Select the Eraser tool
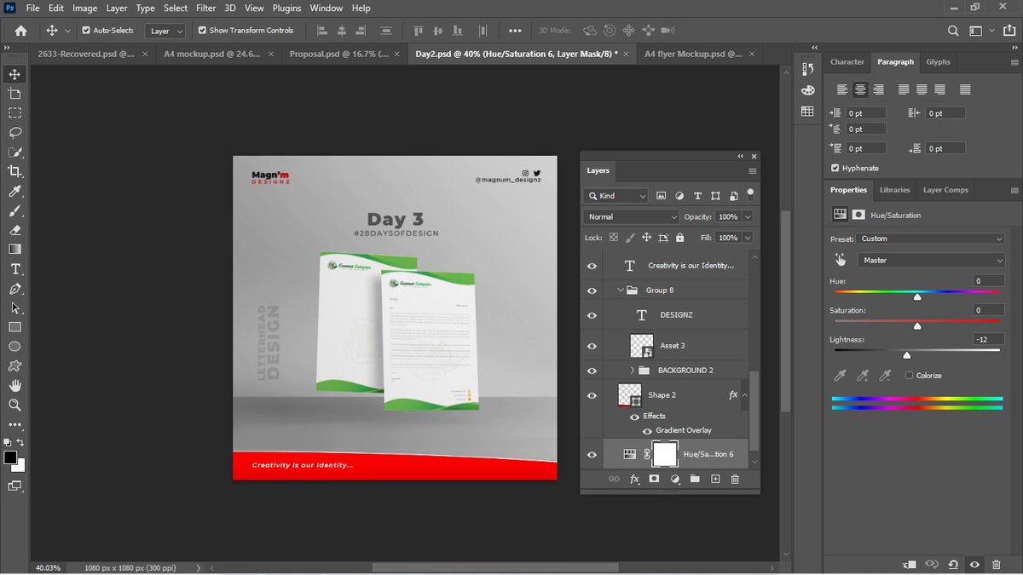Image resolution: width=1023 pixels, height=575 pixels. 14,230
